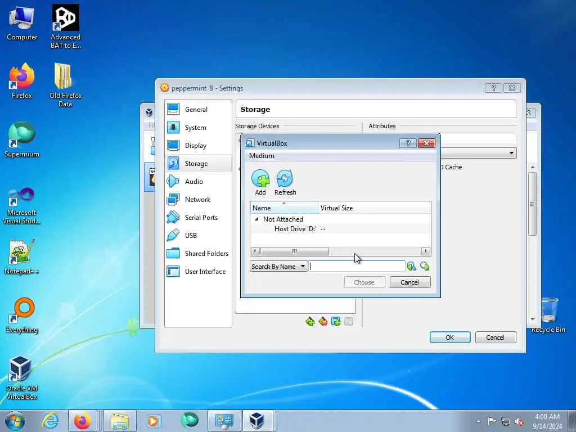Viewport: 576px width, 432px height.
Task: Show hidden system tray icons arrow
Action: coord(478,421)
